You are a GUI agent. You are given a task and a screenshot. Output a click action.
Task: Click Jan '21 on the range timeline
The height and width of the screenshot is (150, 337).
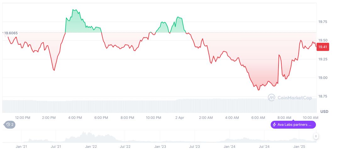tap(21, 146)
